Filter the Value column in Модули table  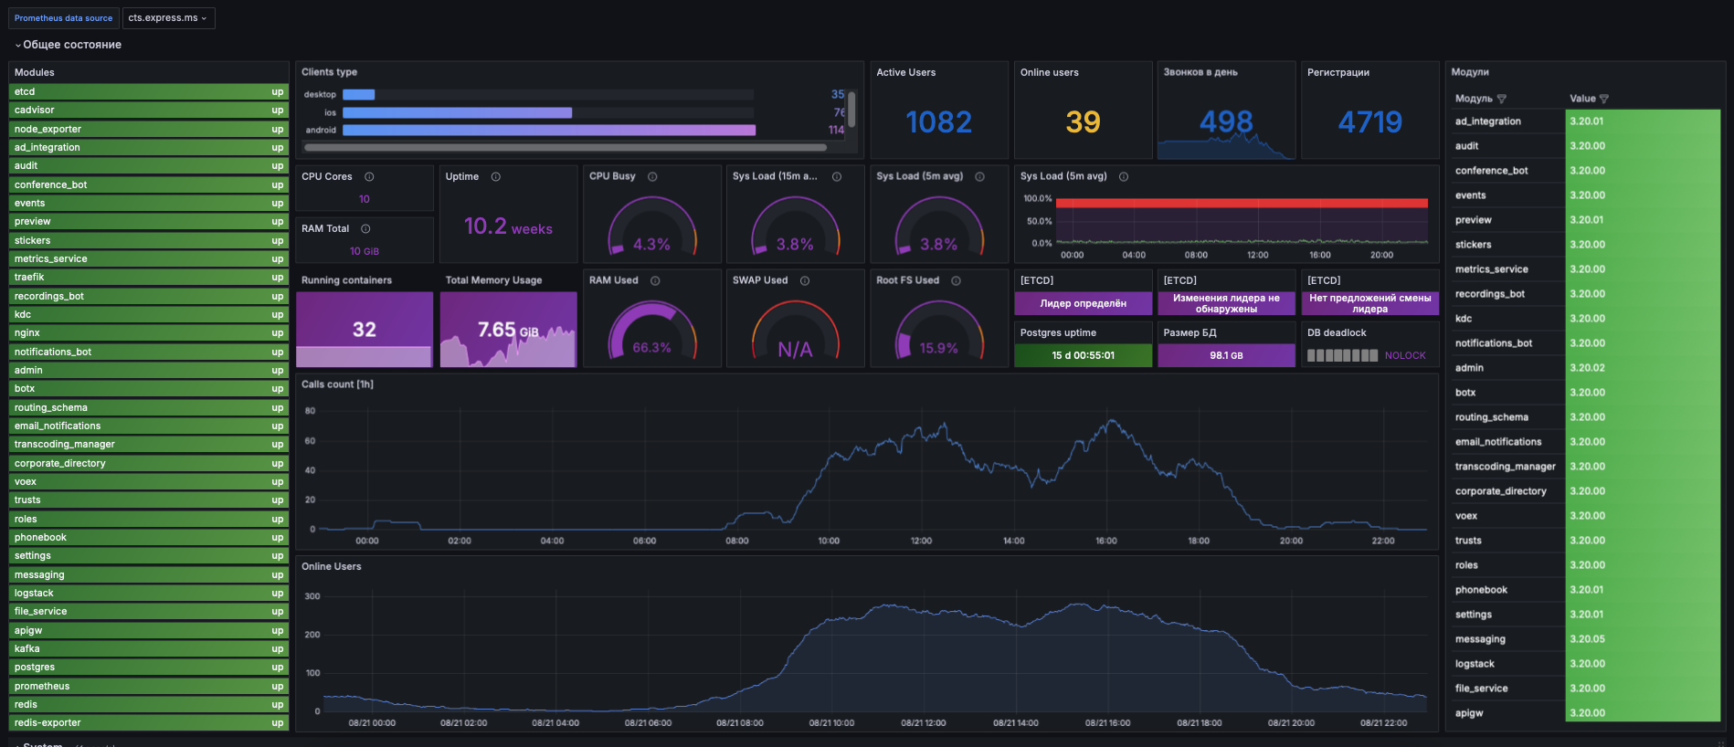pos(1604,99)
